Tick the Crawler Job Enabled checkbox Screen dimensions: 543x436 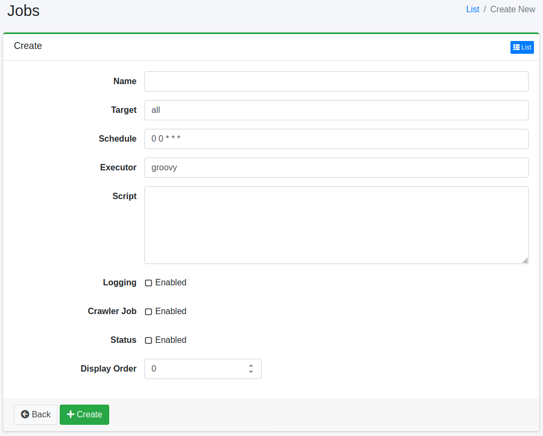tap(149, 312)
